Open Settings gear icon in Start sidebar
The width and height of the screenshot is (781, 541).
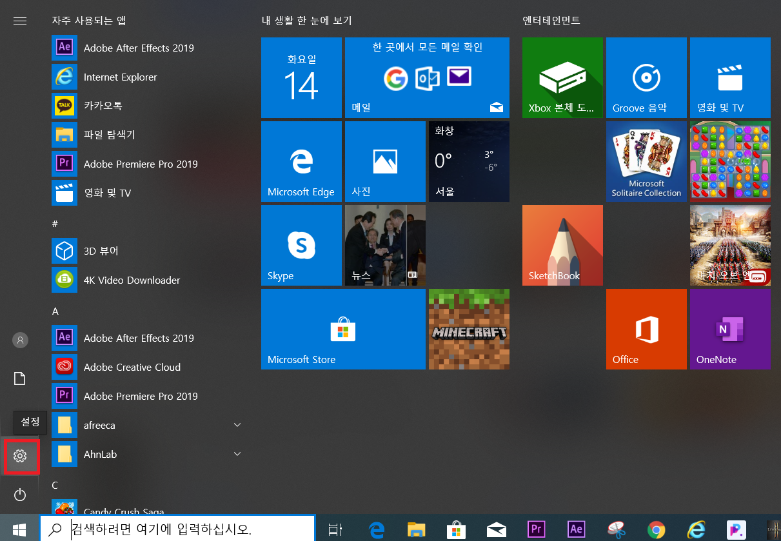click(20, 457)
